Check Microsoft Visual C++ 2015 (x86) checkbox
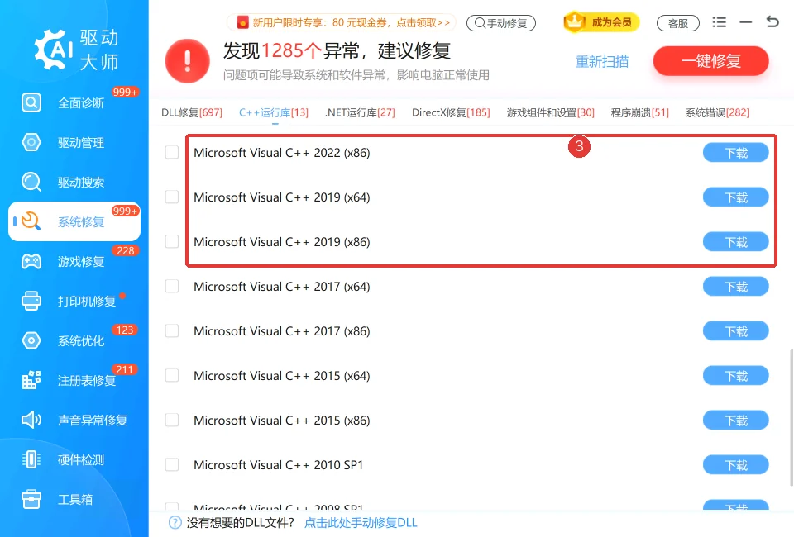794x537 pixels. click(172, 420)
